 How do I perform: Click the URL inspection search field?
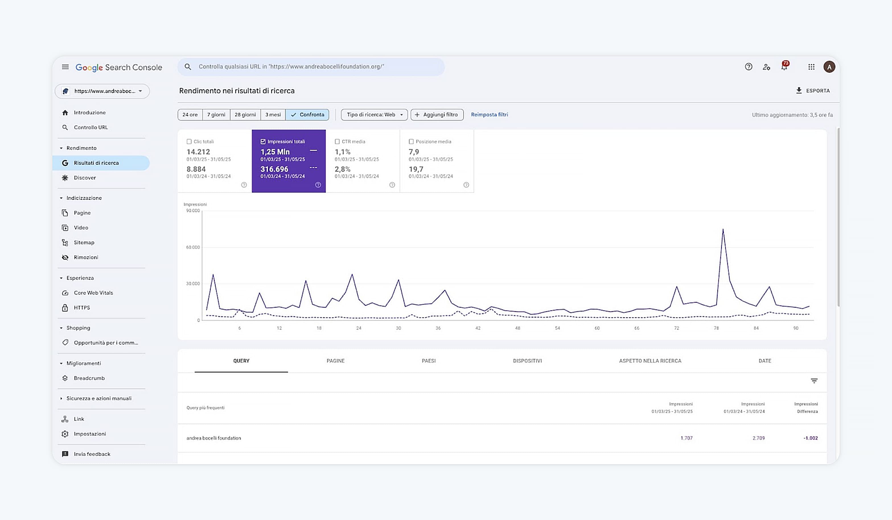click(x=311, y=67)
